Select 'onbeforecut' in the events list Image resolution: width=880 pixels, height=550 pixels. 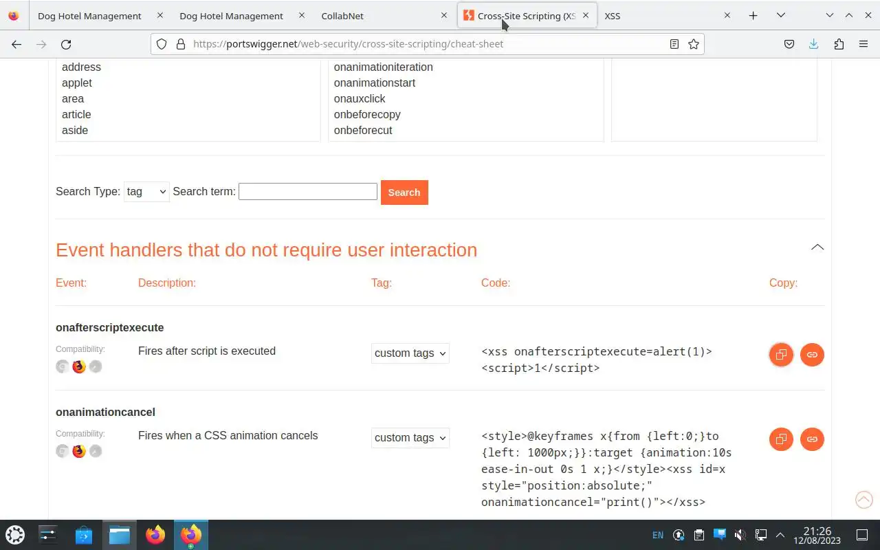(x=363, y=131)
